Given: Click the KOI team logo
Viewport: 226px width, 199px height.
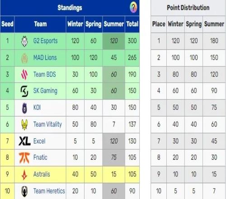Looking at the screenshot, I should click(24, 108).
